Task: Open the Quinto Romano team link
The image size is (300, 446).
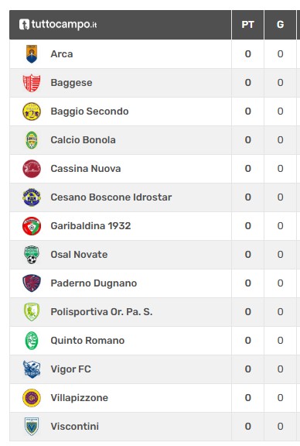Action: (87, 341)
